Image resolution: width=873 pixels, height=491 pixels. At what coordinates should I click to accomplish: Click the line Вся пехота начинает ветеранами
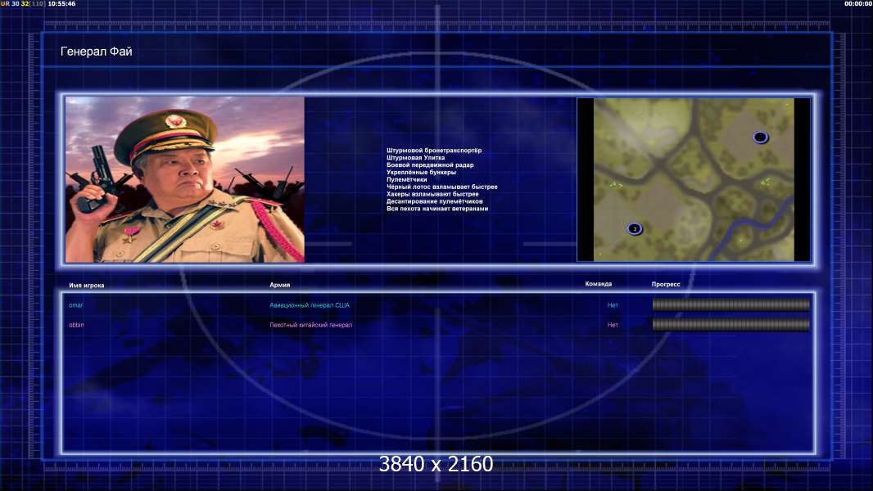point(437,209)
